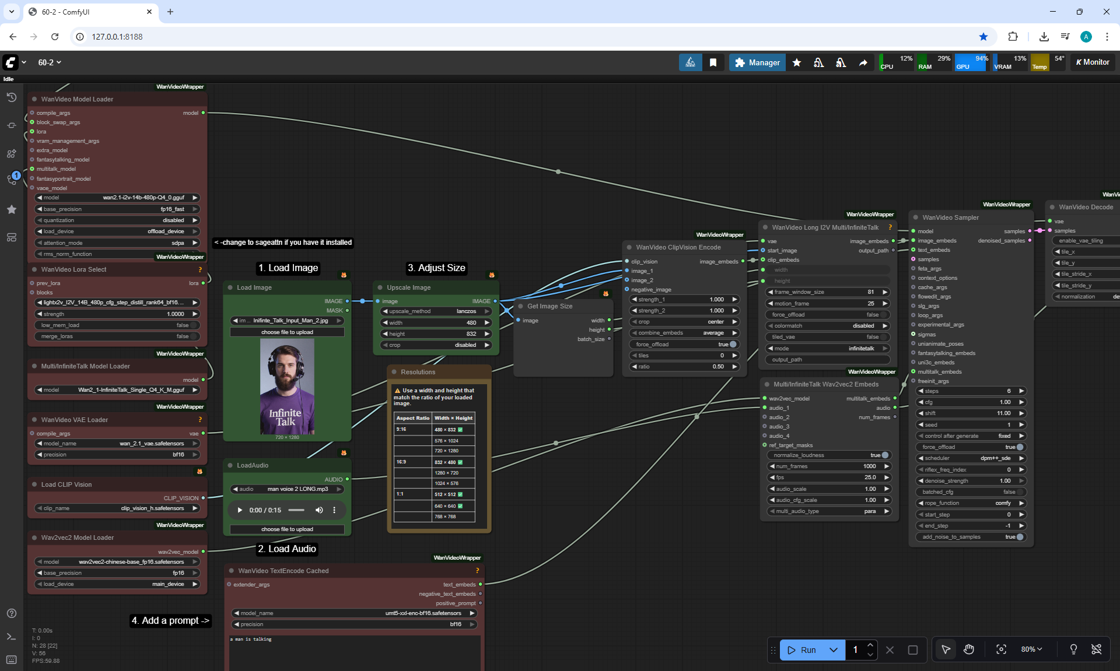The width and height of the screenshot is (1120, 671).
Task: Open the queue history sidebar icon
Action: pos(12,97)
